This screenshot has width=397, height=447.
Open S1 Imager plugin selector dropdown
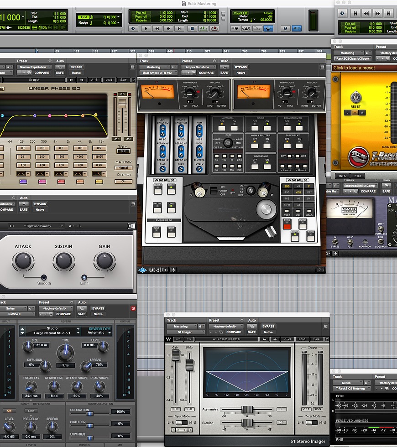coord(185,332)
